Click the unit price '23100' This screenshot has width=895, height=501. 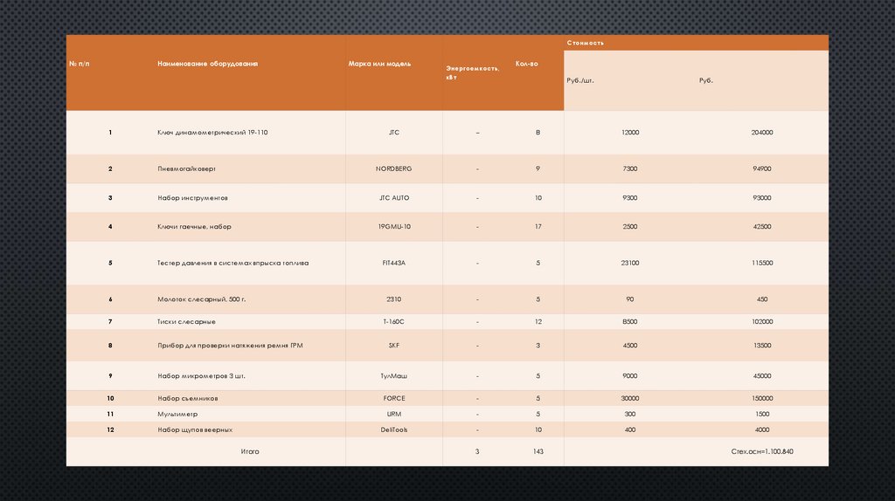pos(630,263)
